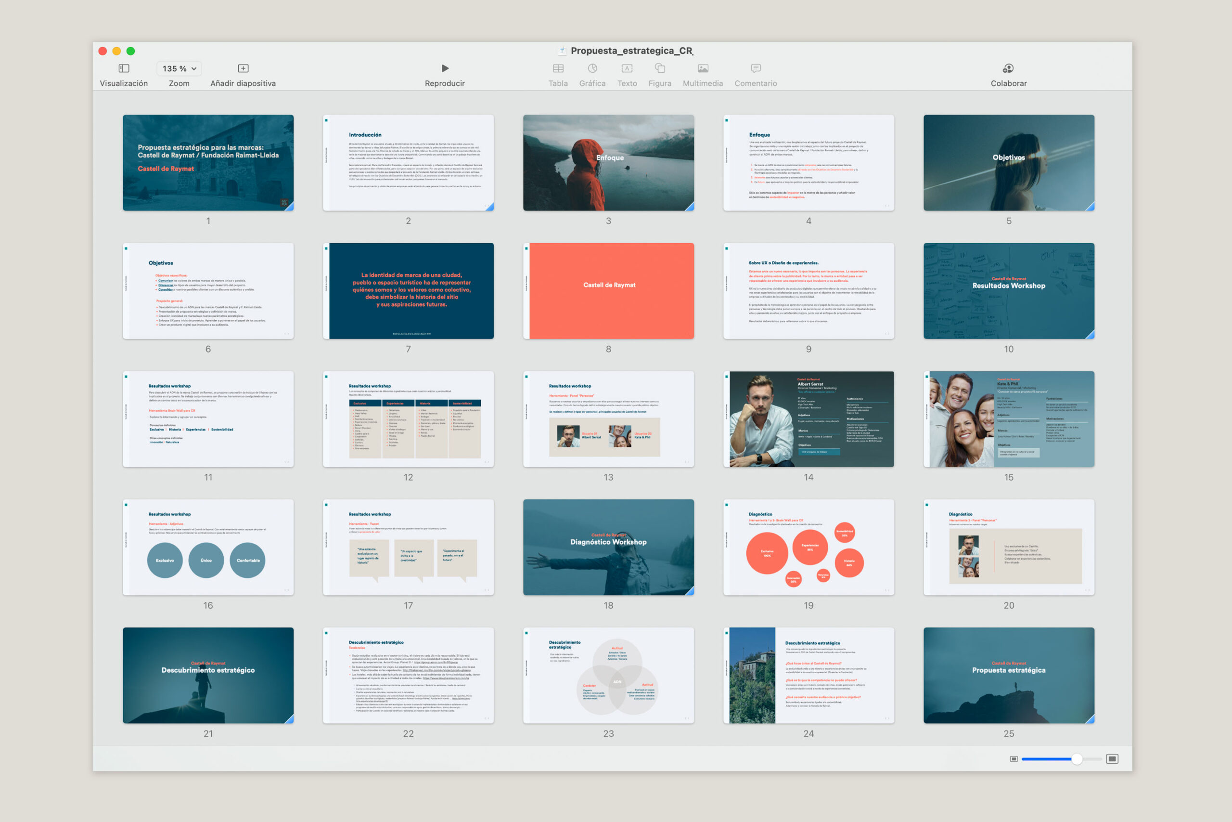Image resolution: width=1232 pixels, height=822 pixels.
Task: Open the Figura shapes icon
Action: click(660, 69)
